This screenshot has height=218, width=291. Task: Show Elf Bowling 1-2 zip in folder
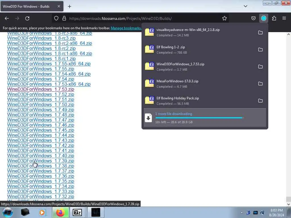click(x=260, y=50)
